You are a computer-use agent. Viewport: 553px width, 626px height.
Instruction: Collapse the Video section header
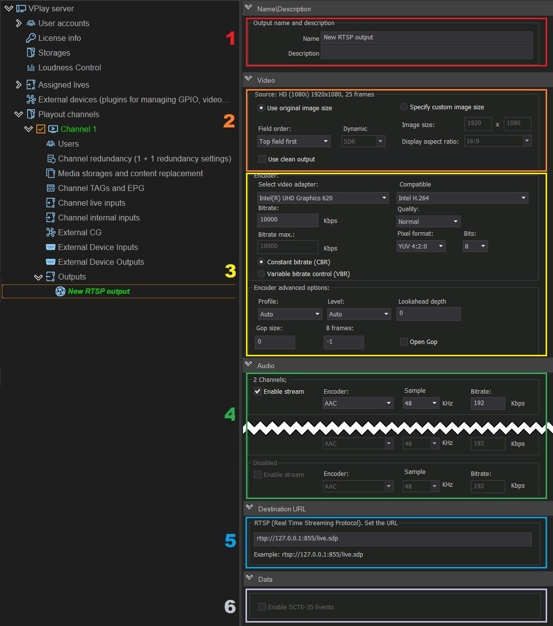[x=248, y=79]
